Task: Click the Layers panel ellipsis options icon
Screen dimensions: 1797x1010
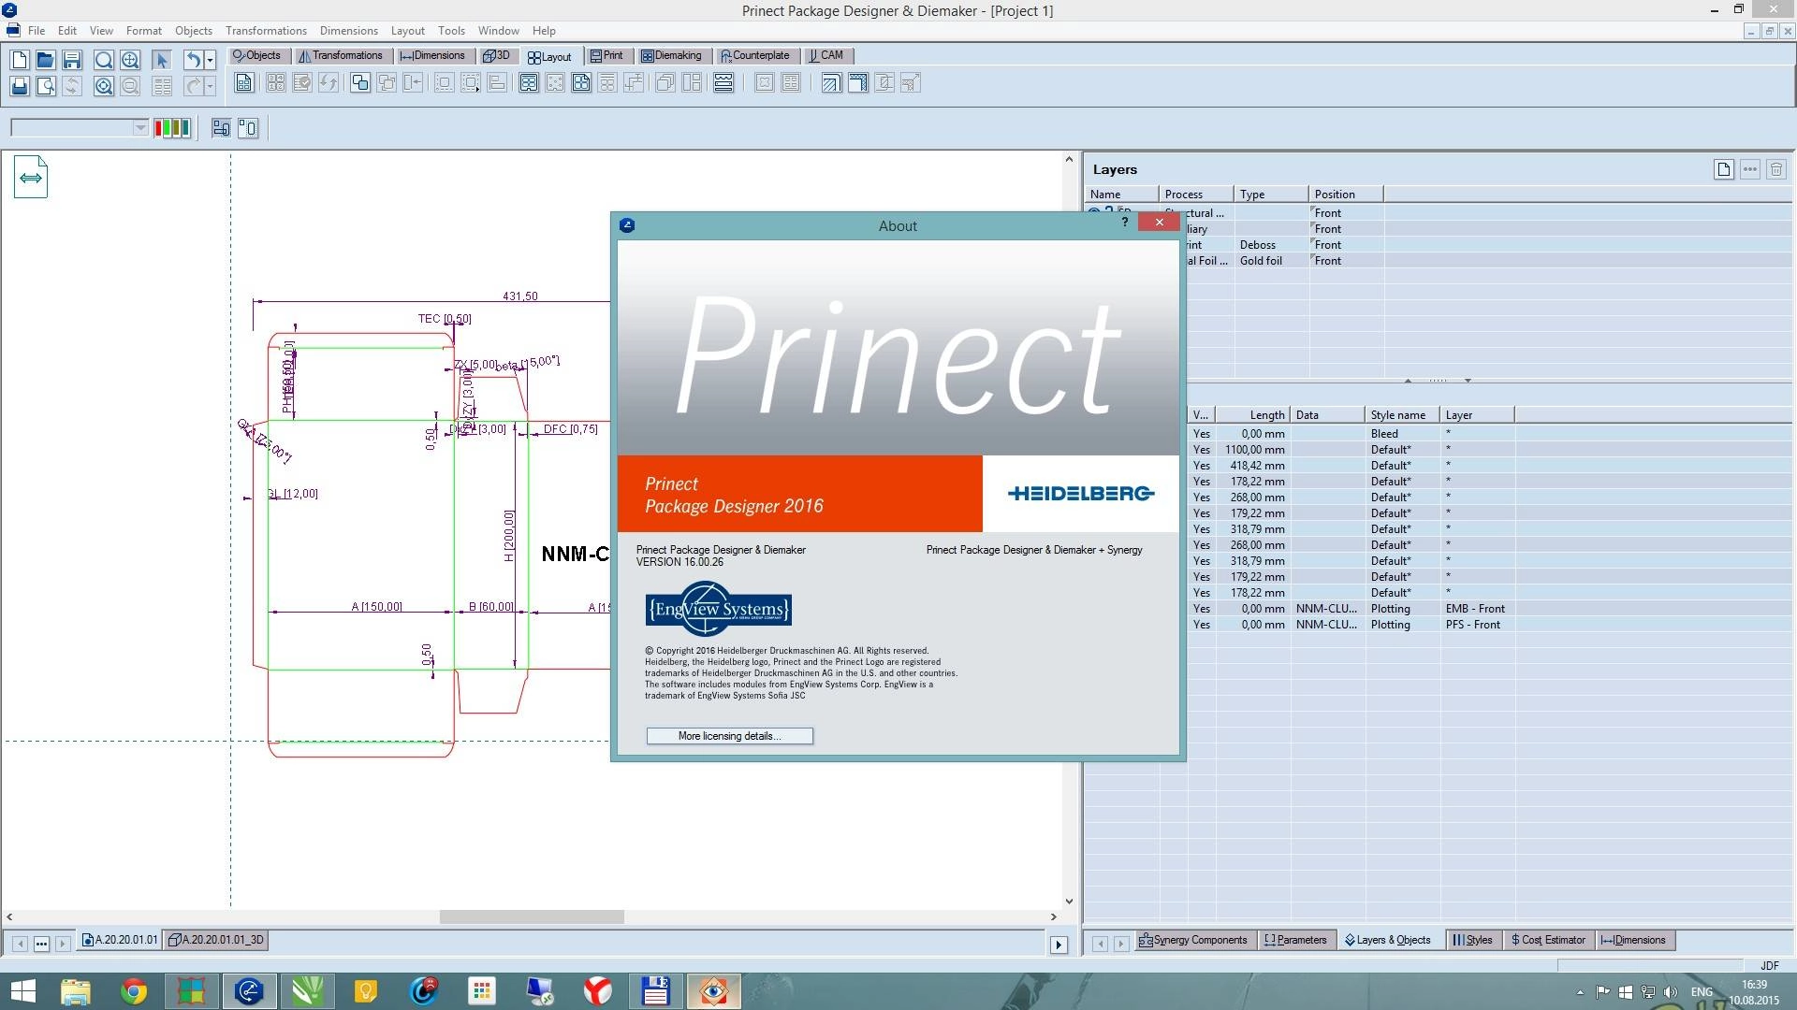Action: click(x=1749, y=169)
